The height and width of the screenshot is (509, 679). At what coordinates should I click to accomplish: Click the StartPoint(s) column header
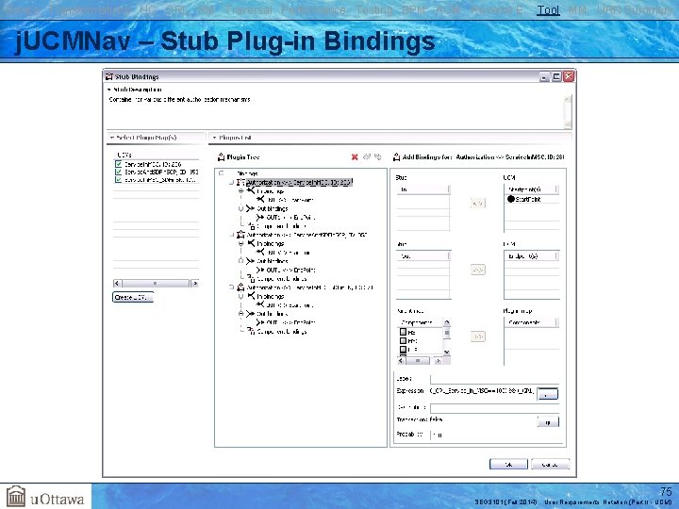pos(531,189)
